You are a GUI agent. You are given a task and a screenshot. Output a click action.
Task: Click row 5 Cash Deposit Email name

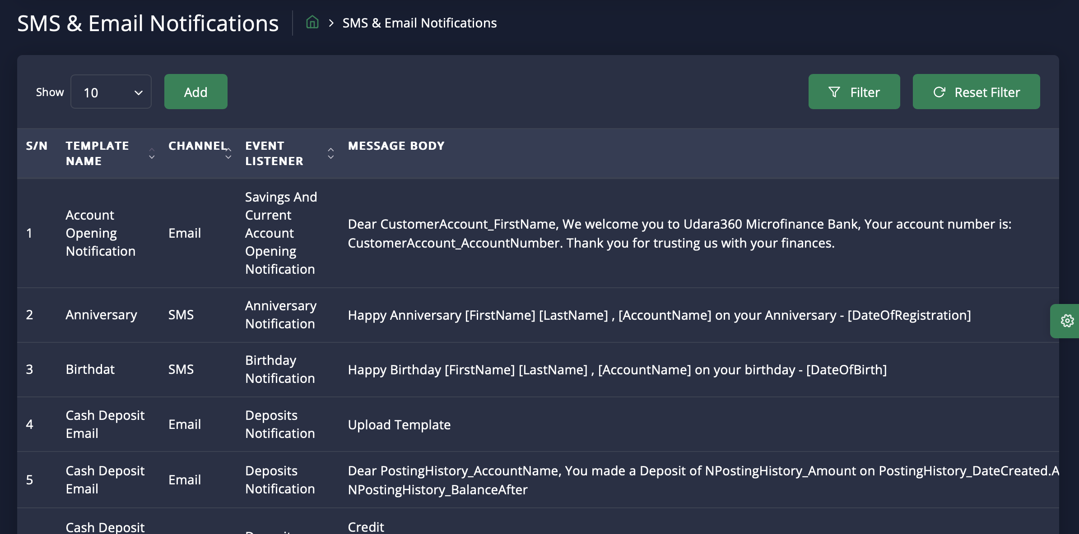[x=105, y=479]
